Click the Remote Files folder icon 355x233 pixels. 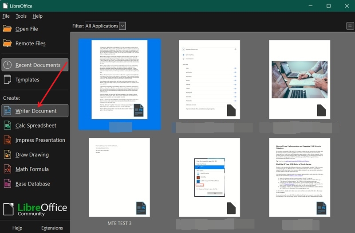[x=7, y=43]
